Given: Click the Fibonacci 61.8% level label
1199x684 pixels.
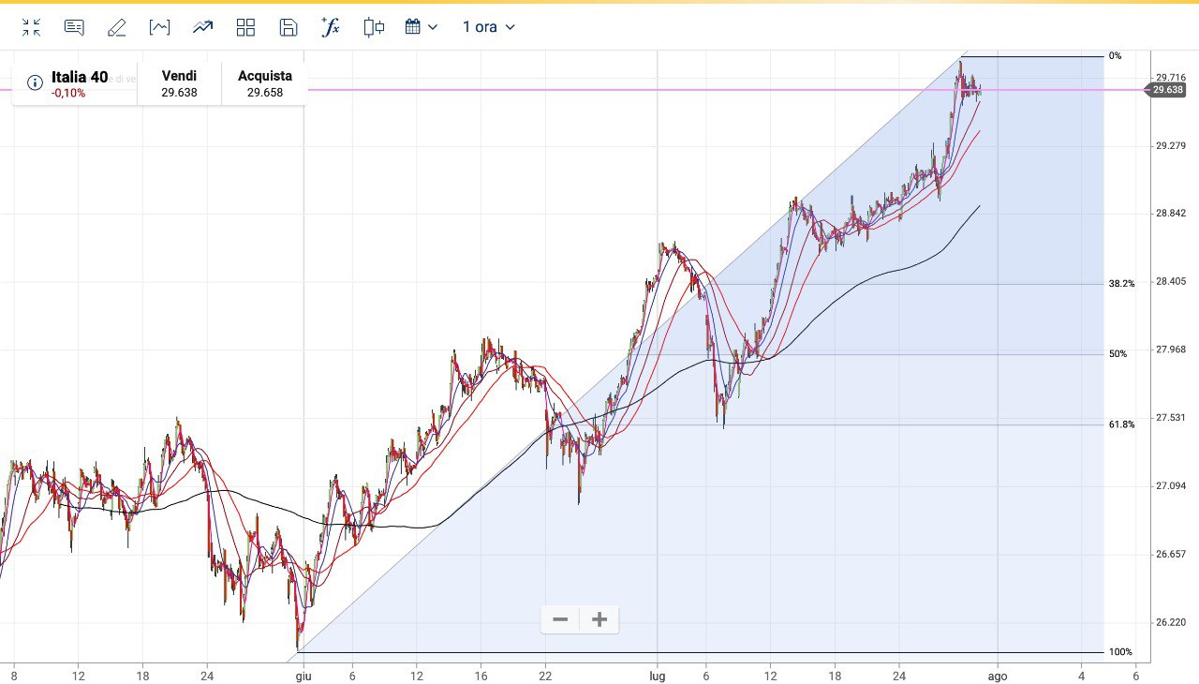Looking at the screenshot, I should 1121,424.
